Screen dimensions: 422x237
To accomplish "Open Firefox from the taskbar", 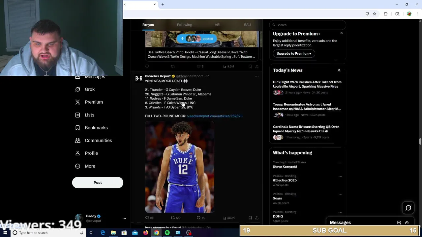I will coord(145,233).
